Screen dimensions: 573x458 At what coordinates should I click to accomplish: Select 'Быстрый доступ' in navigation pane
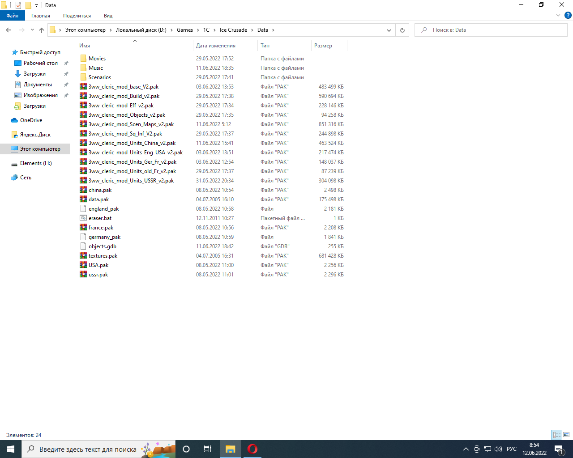pos(40,52)
